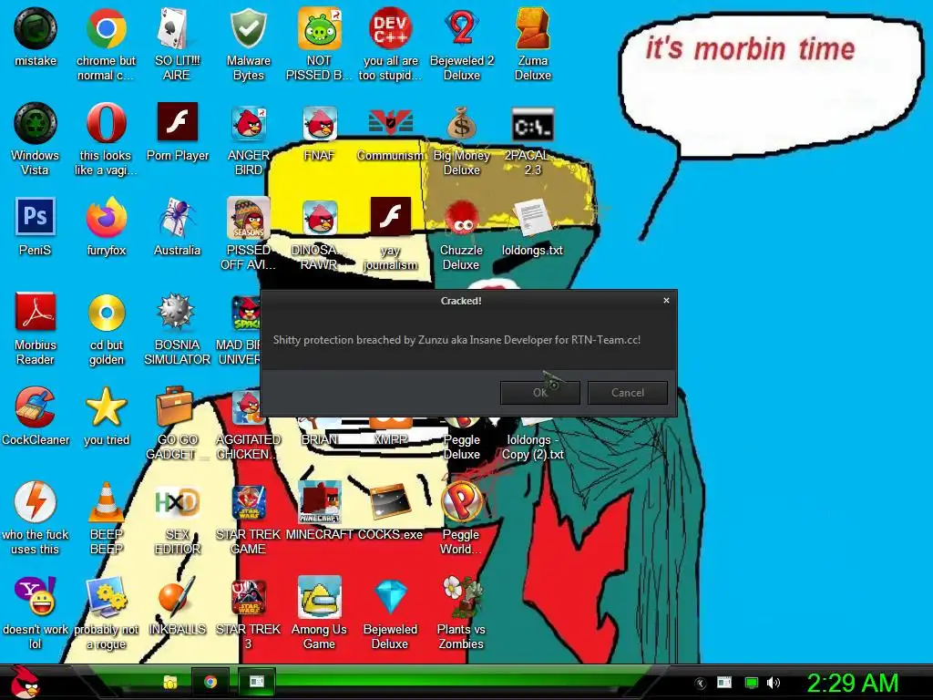Select the 'STAR TREK GAME' icon
This screenshot has height=700, width=933.
click(248, 502)
